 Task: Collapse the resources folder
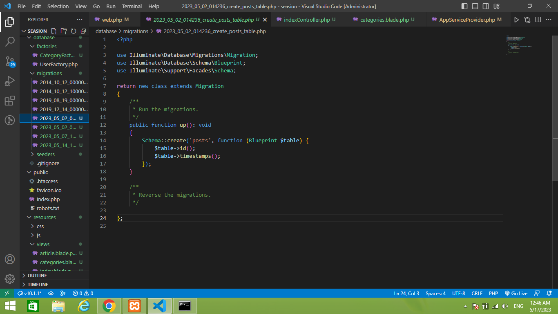(54, 217)
